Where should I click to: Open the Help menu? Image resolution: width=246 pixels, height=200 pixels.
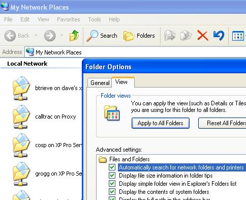click(114, 19)
